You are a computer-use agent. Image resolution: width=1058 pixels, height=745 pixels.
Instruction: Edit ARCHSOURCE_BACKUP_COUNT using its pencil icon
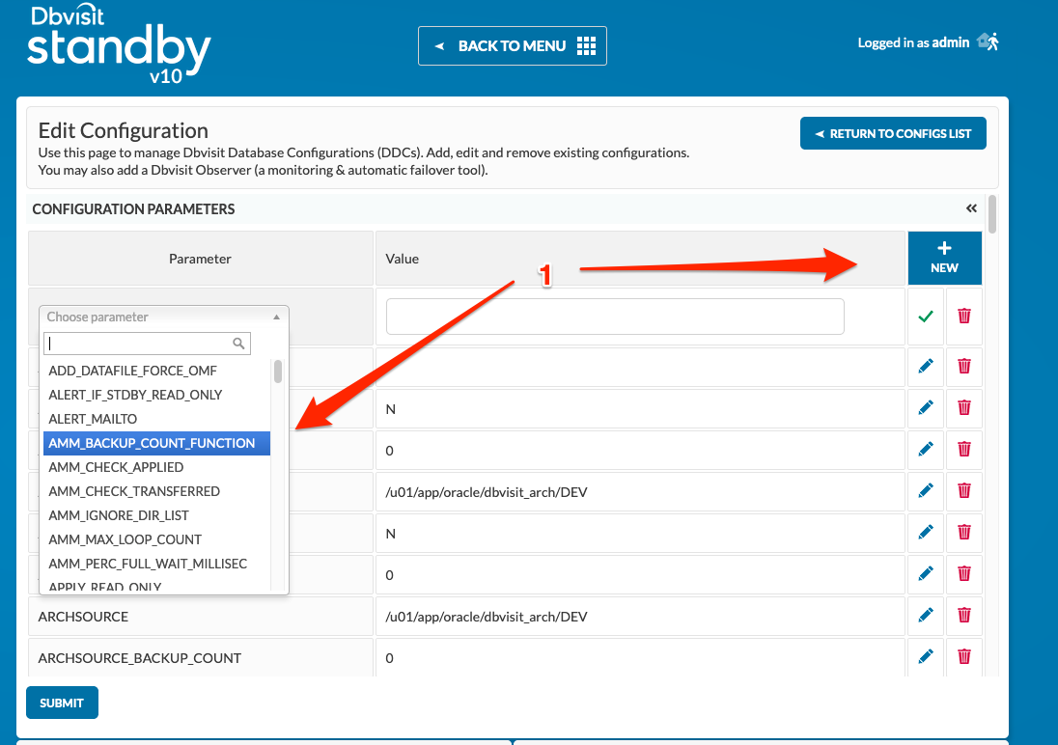pyautogui.click(x=925, y=656)
